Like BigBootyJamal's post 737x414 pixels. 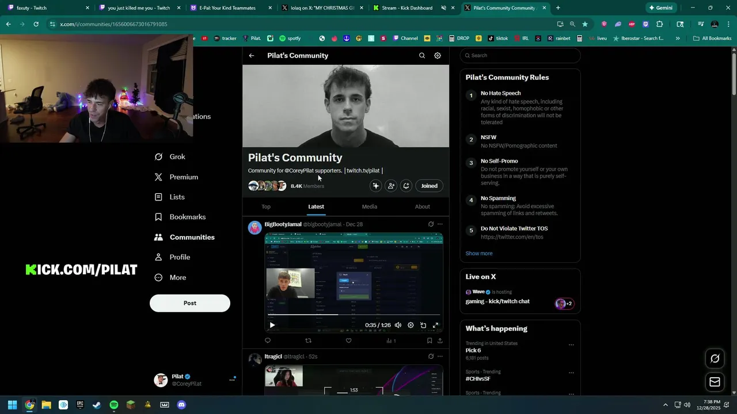point(348,340)
